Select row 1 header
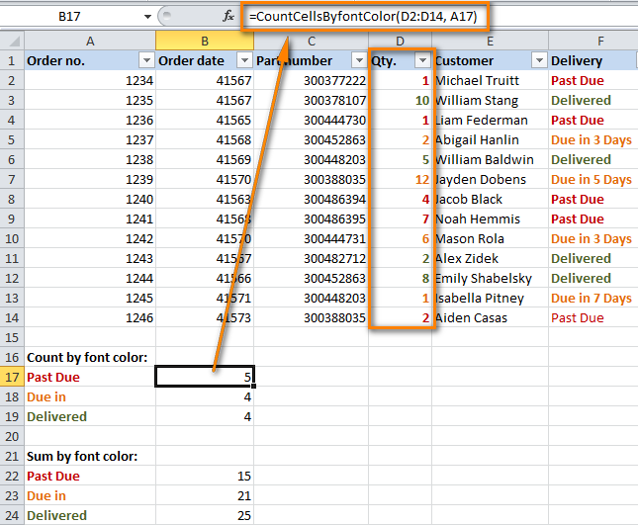Screen dimensions: 638x525 pyautogui.click(x=11, y=60)
